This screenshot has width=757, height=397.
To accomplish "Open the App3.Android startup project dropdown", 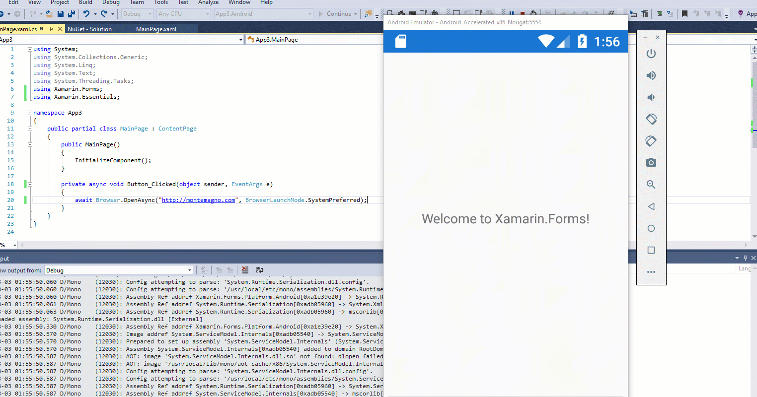I will point(264,14).
